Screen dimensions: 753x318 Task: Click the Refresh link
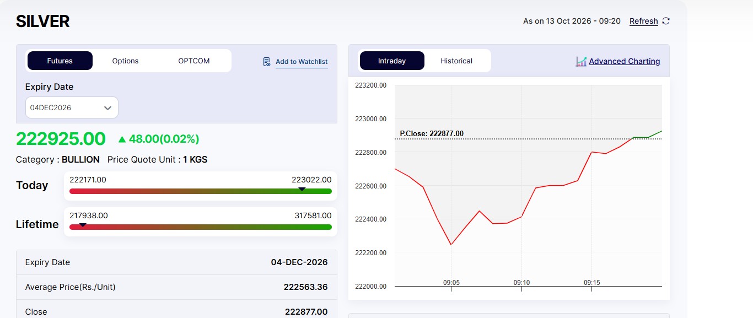(644, 21)
